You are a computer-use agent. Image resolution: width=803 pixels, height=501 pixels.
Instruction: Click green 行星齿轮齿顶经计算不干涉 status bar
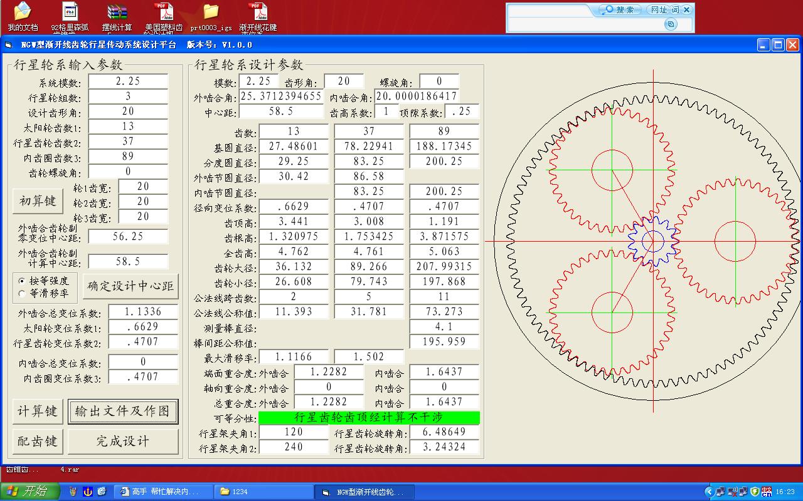(x=369, y=417)
